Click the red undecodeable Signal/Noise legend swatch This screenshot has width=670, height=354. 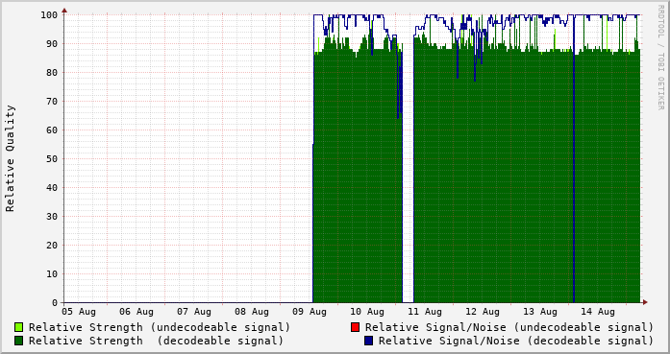tap(355, 327)
